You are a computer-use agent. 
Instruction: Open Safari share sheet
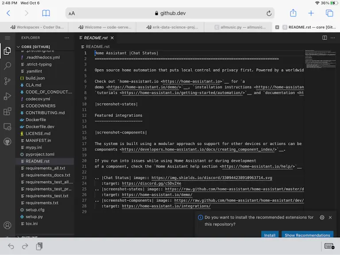tap(293, 13)
